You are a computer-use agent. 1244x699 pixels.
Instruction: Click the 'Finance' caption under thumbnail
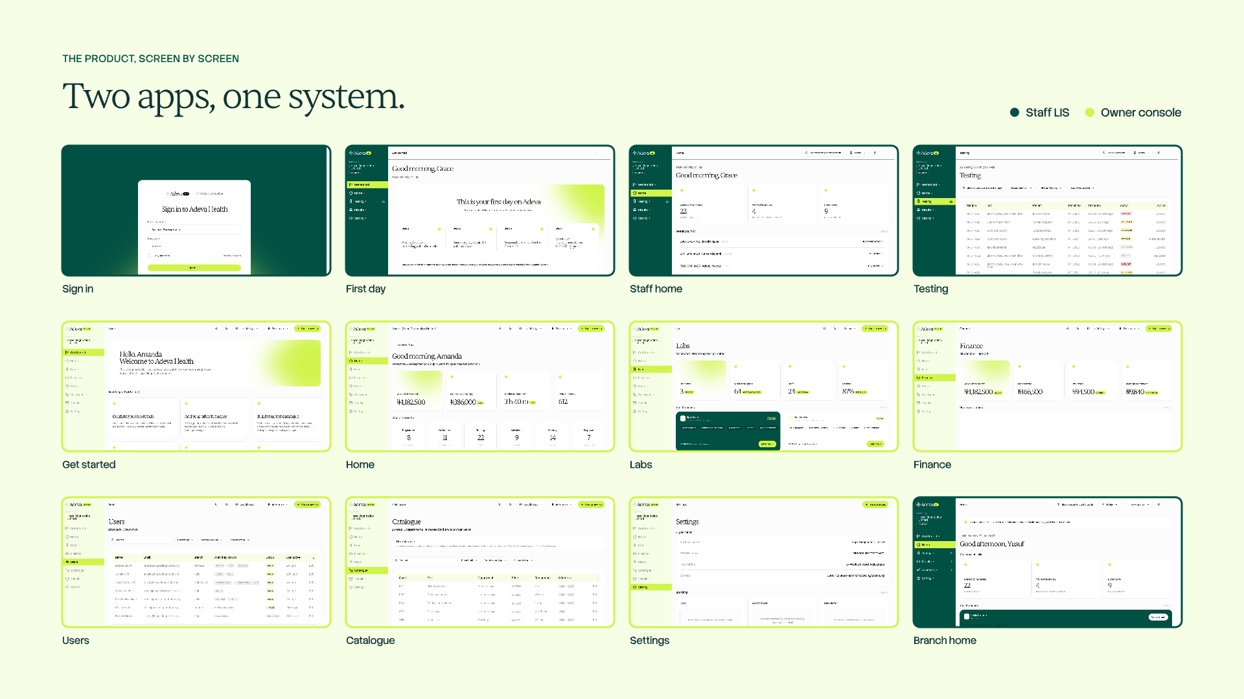pyautogui.click(x=932, y=465)
